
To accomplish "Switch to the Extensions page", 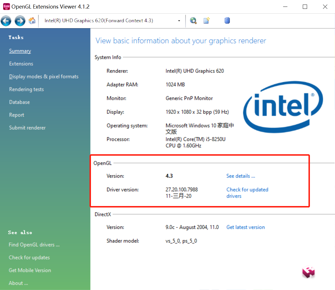I will point(21,63).
